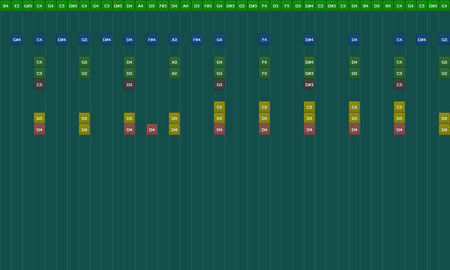Click the yellow D4 block in the A3 column
Screen dimensions: 450x270
[174, 129]
